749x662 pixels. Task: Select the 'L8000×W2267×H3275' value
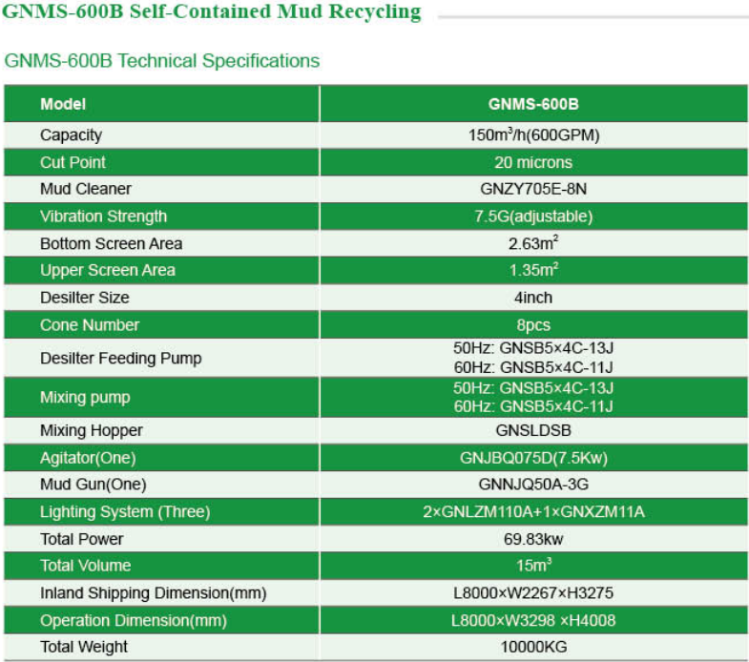tap(533, 593)
